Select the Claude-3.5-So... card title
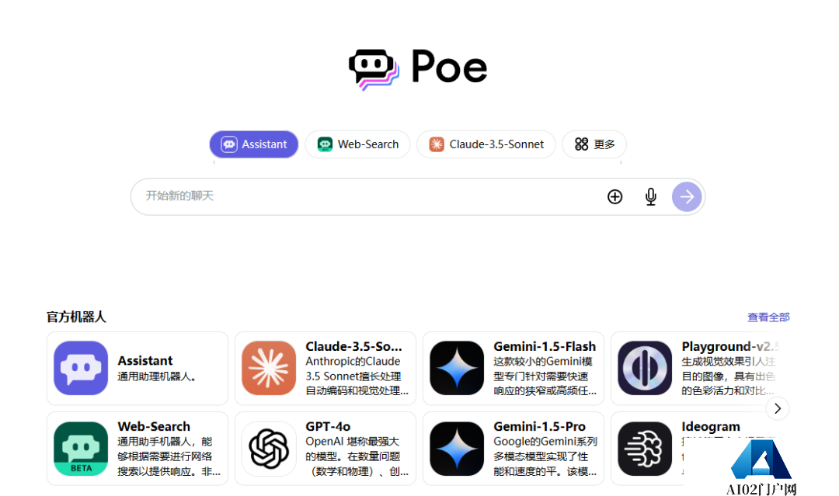 [x=353, y=346]
